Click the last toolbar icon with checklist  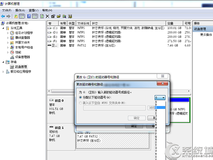70,16
